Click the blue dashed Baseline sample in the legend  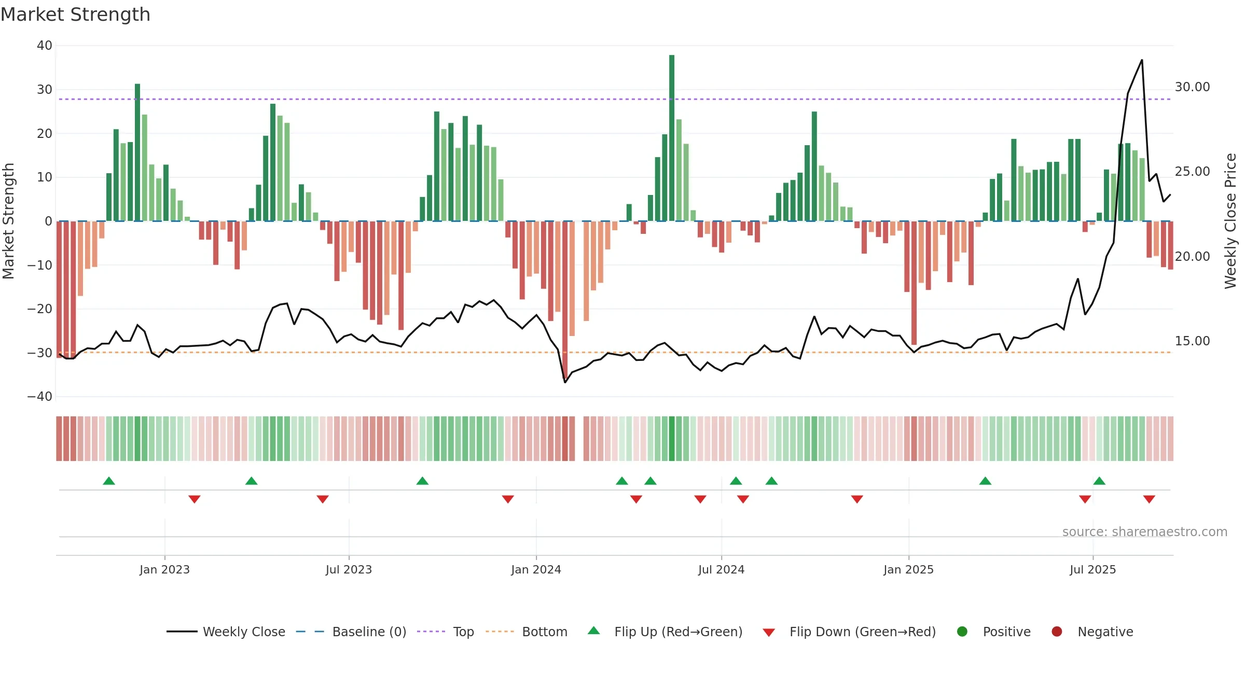[310, 632]
